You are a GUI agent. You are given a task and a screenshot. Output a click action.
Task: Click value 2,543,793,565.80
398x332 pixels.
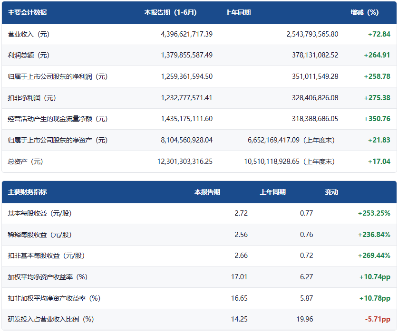coord(312,34)
